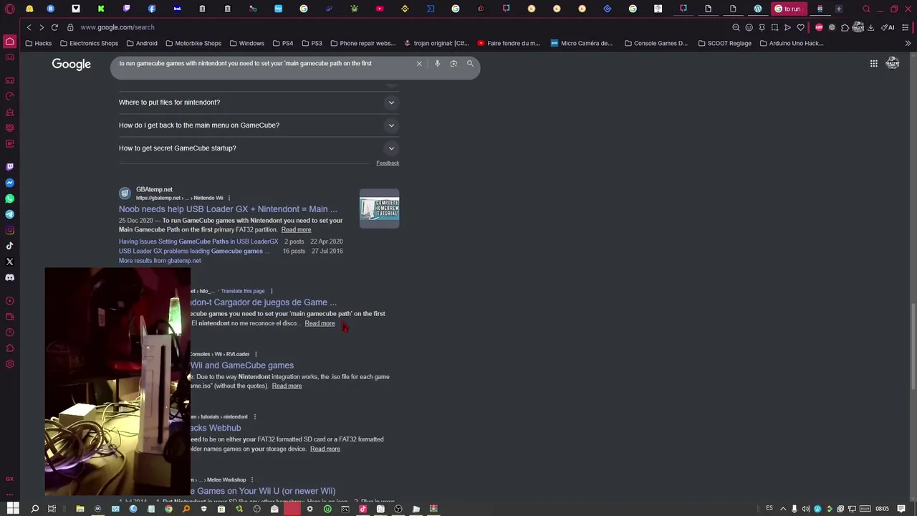Take a page snapshot
917x516 pixels.
(x=775, y=27)
